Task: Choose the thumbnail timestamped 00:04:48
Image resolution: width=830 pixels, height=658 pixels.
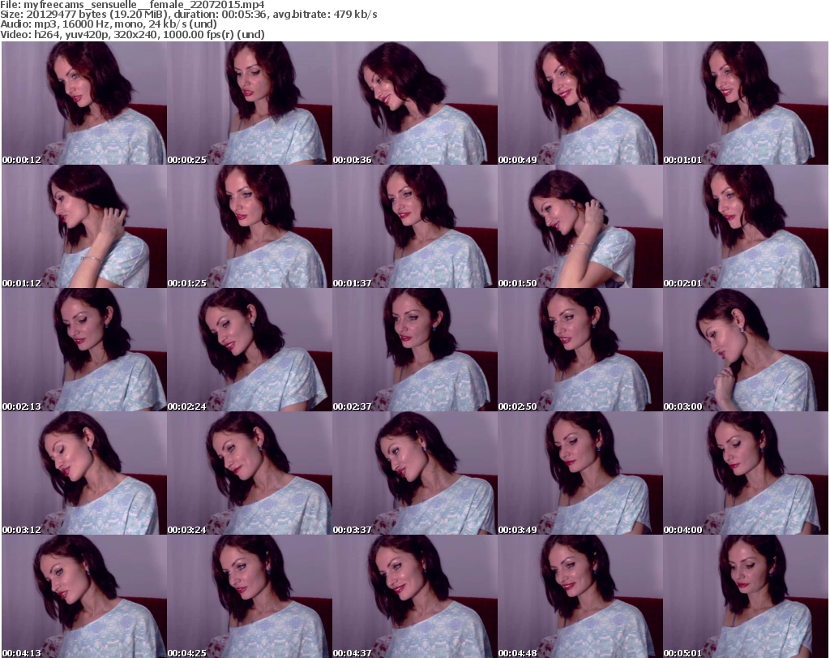Action: [580, 596]
